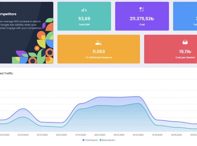Click the 27.04.2020 axis date label
197x146 pixels.
[x=81, y=135]
